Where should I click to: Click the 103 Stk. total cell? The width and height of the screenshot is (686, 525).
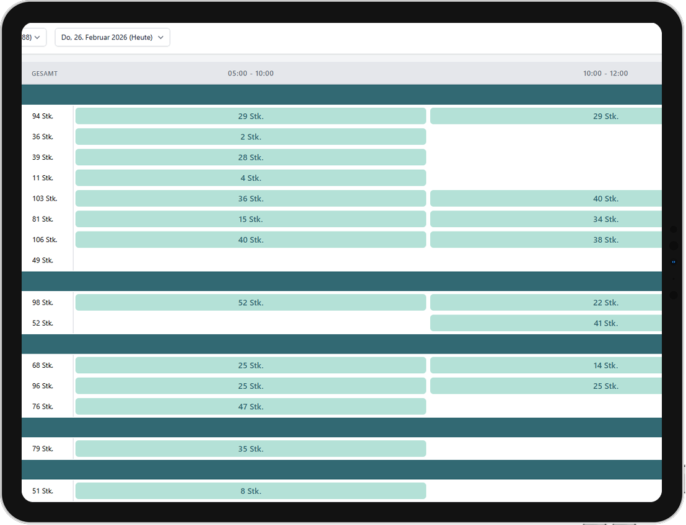pos(45,198)
